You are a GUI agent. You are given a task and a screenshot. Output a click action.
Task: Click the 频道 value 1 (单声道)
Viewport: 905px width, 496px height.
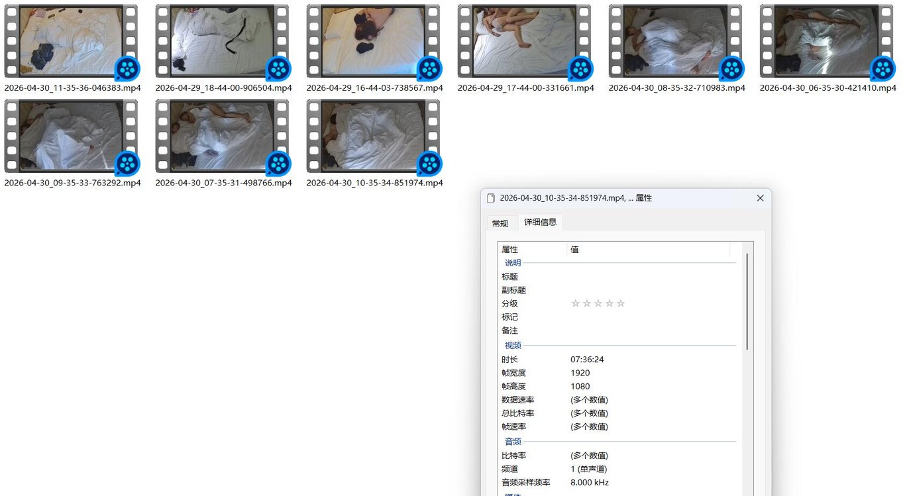589,469
